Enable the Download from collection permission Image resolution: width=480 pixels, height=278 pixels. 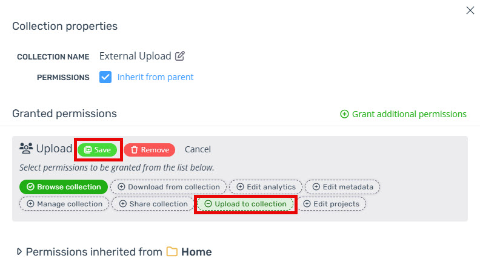[168, 187]
